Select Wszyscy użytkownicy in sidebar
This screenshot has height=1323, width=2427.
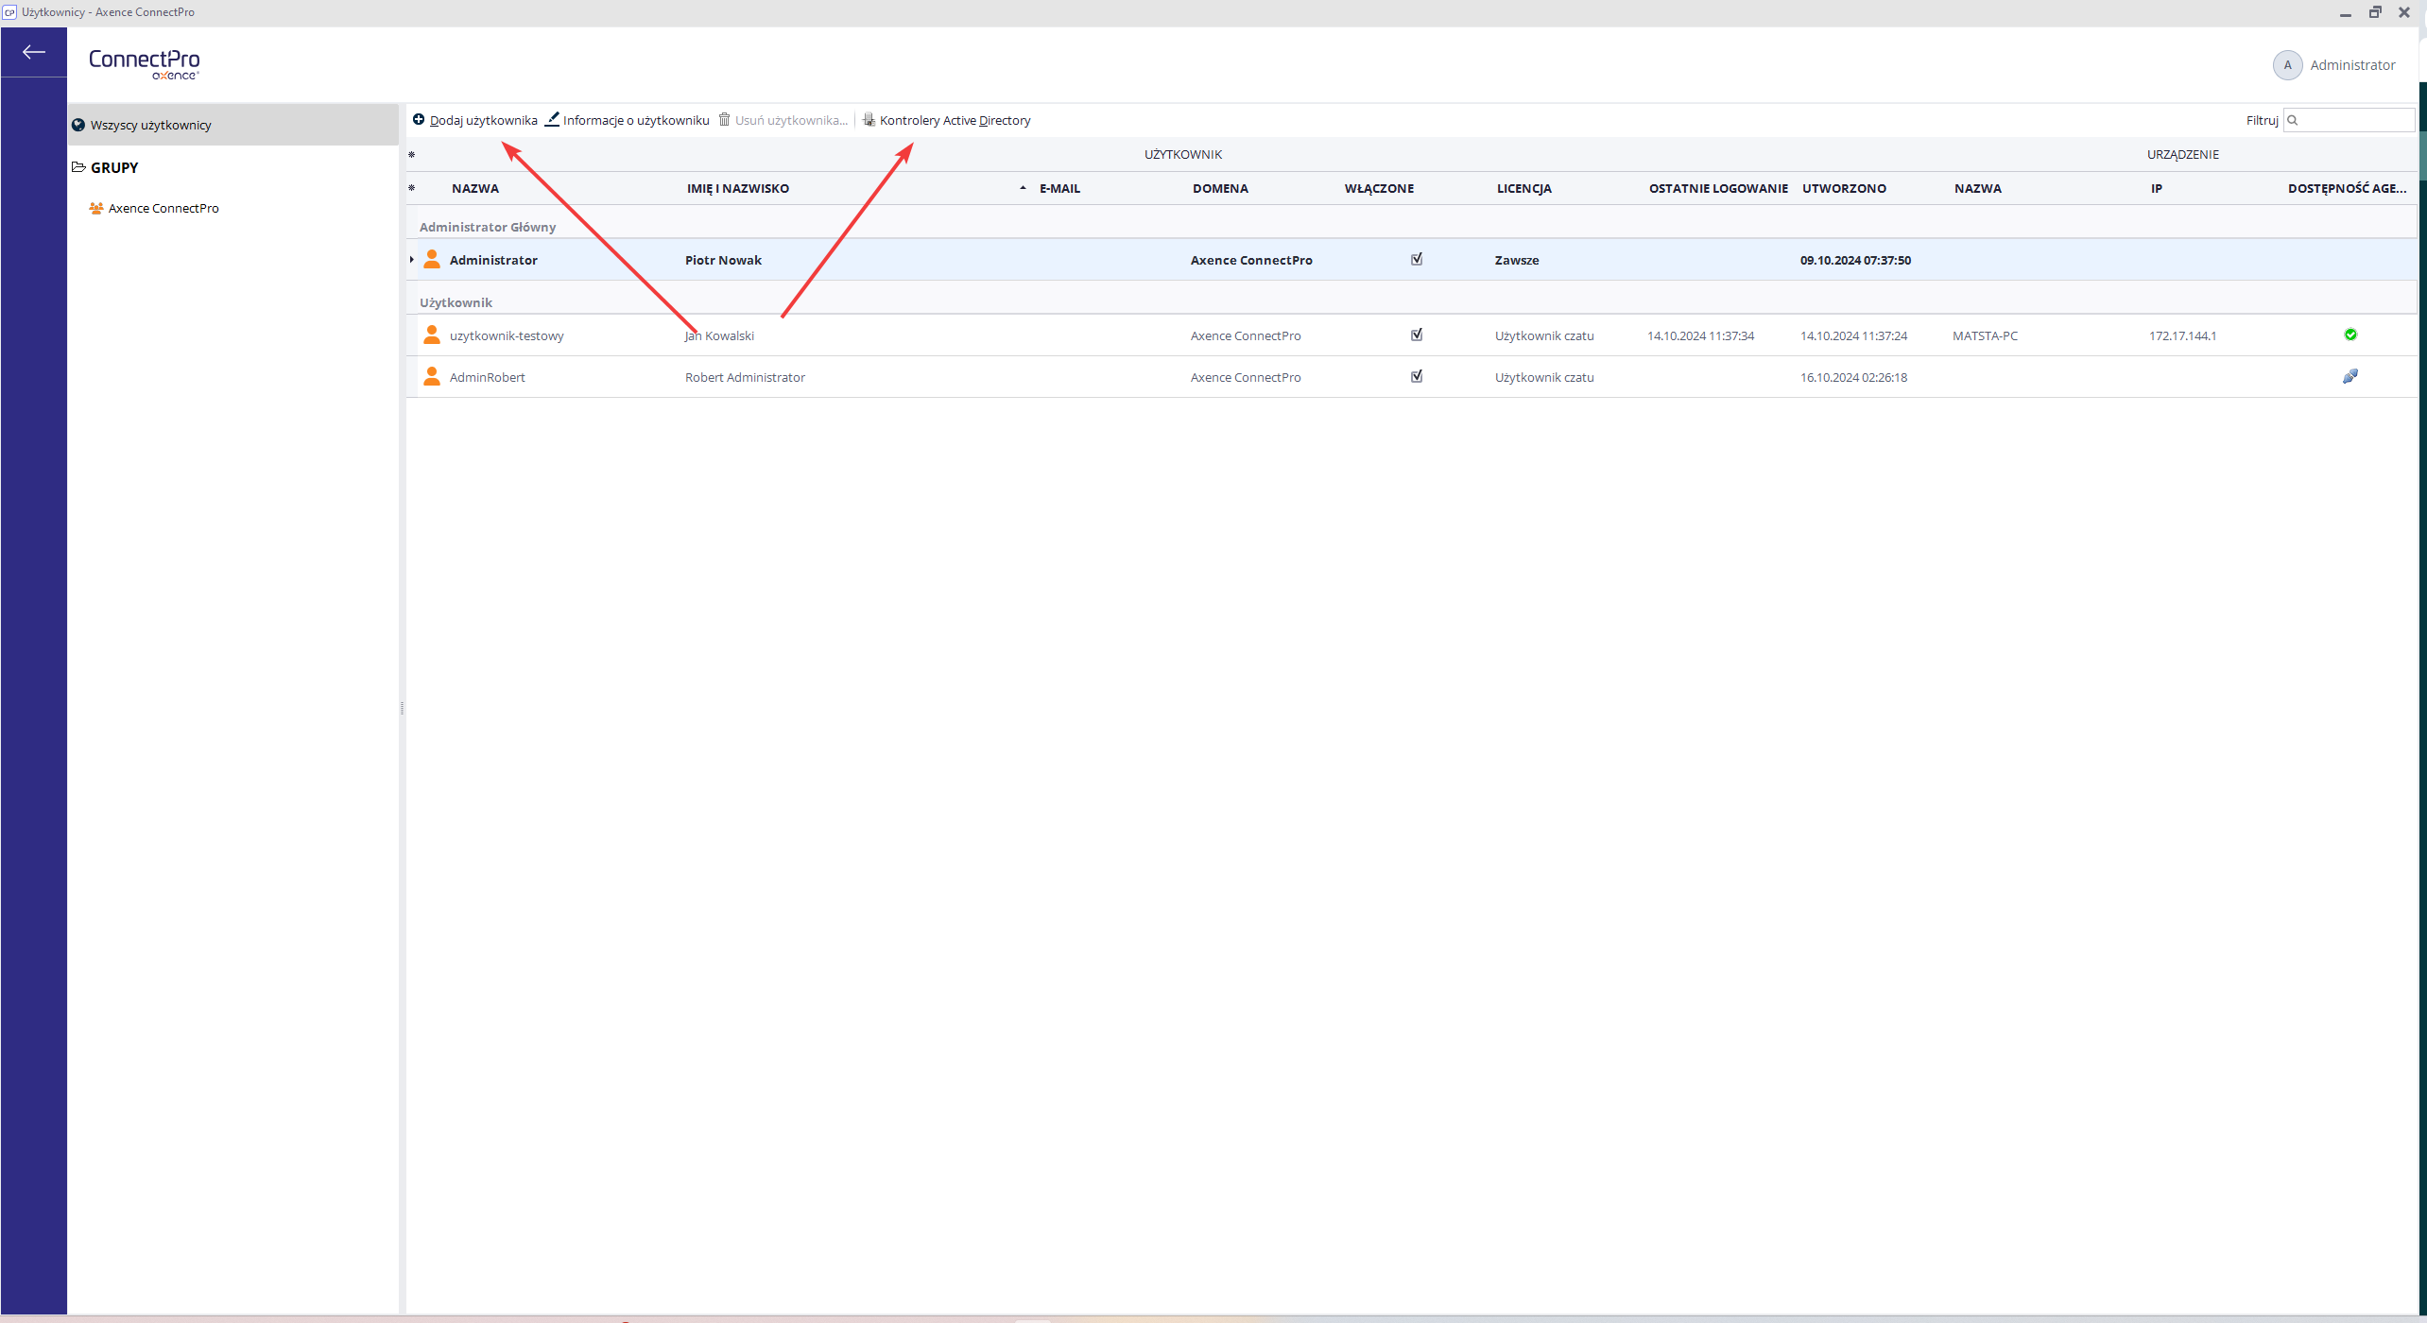point(233,125)
